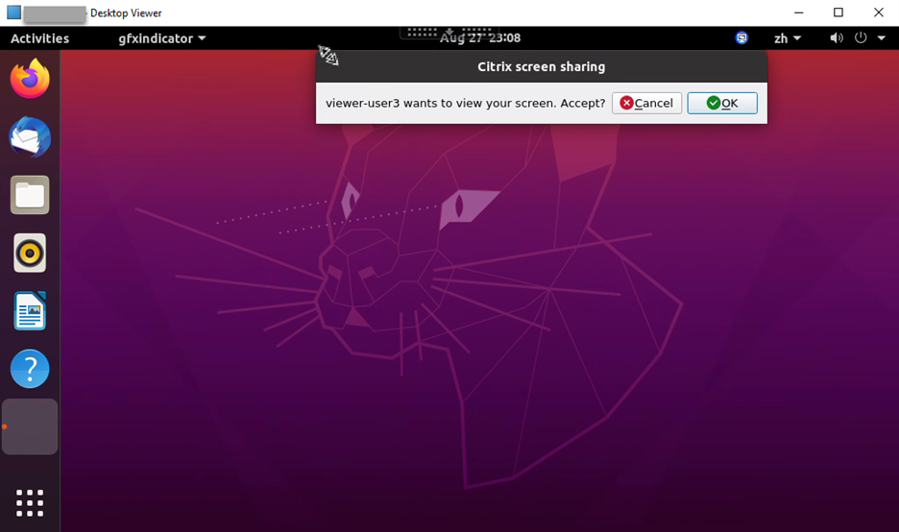The image size is (899, 532).
Task: Select the running app placeholder in dock
Action: 30,426
